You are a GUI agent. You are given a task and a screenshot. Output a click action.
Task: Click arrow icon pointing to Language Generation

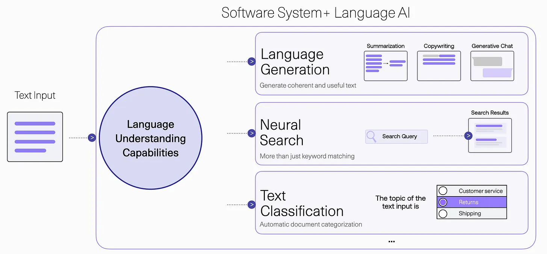252,62
